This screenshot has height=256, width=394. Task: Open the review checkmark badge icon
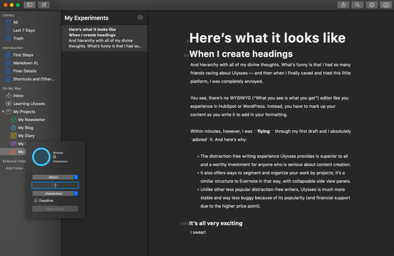click(371, 5)
